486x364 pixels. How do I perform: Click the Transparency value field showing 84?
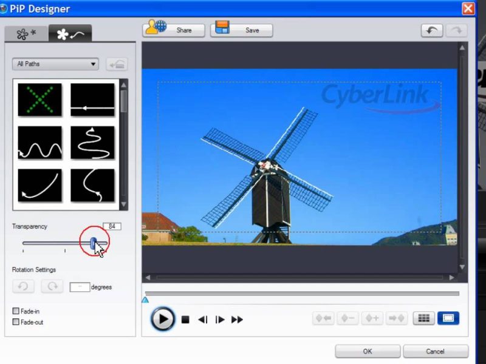tap(112, 226)
